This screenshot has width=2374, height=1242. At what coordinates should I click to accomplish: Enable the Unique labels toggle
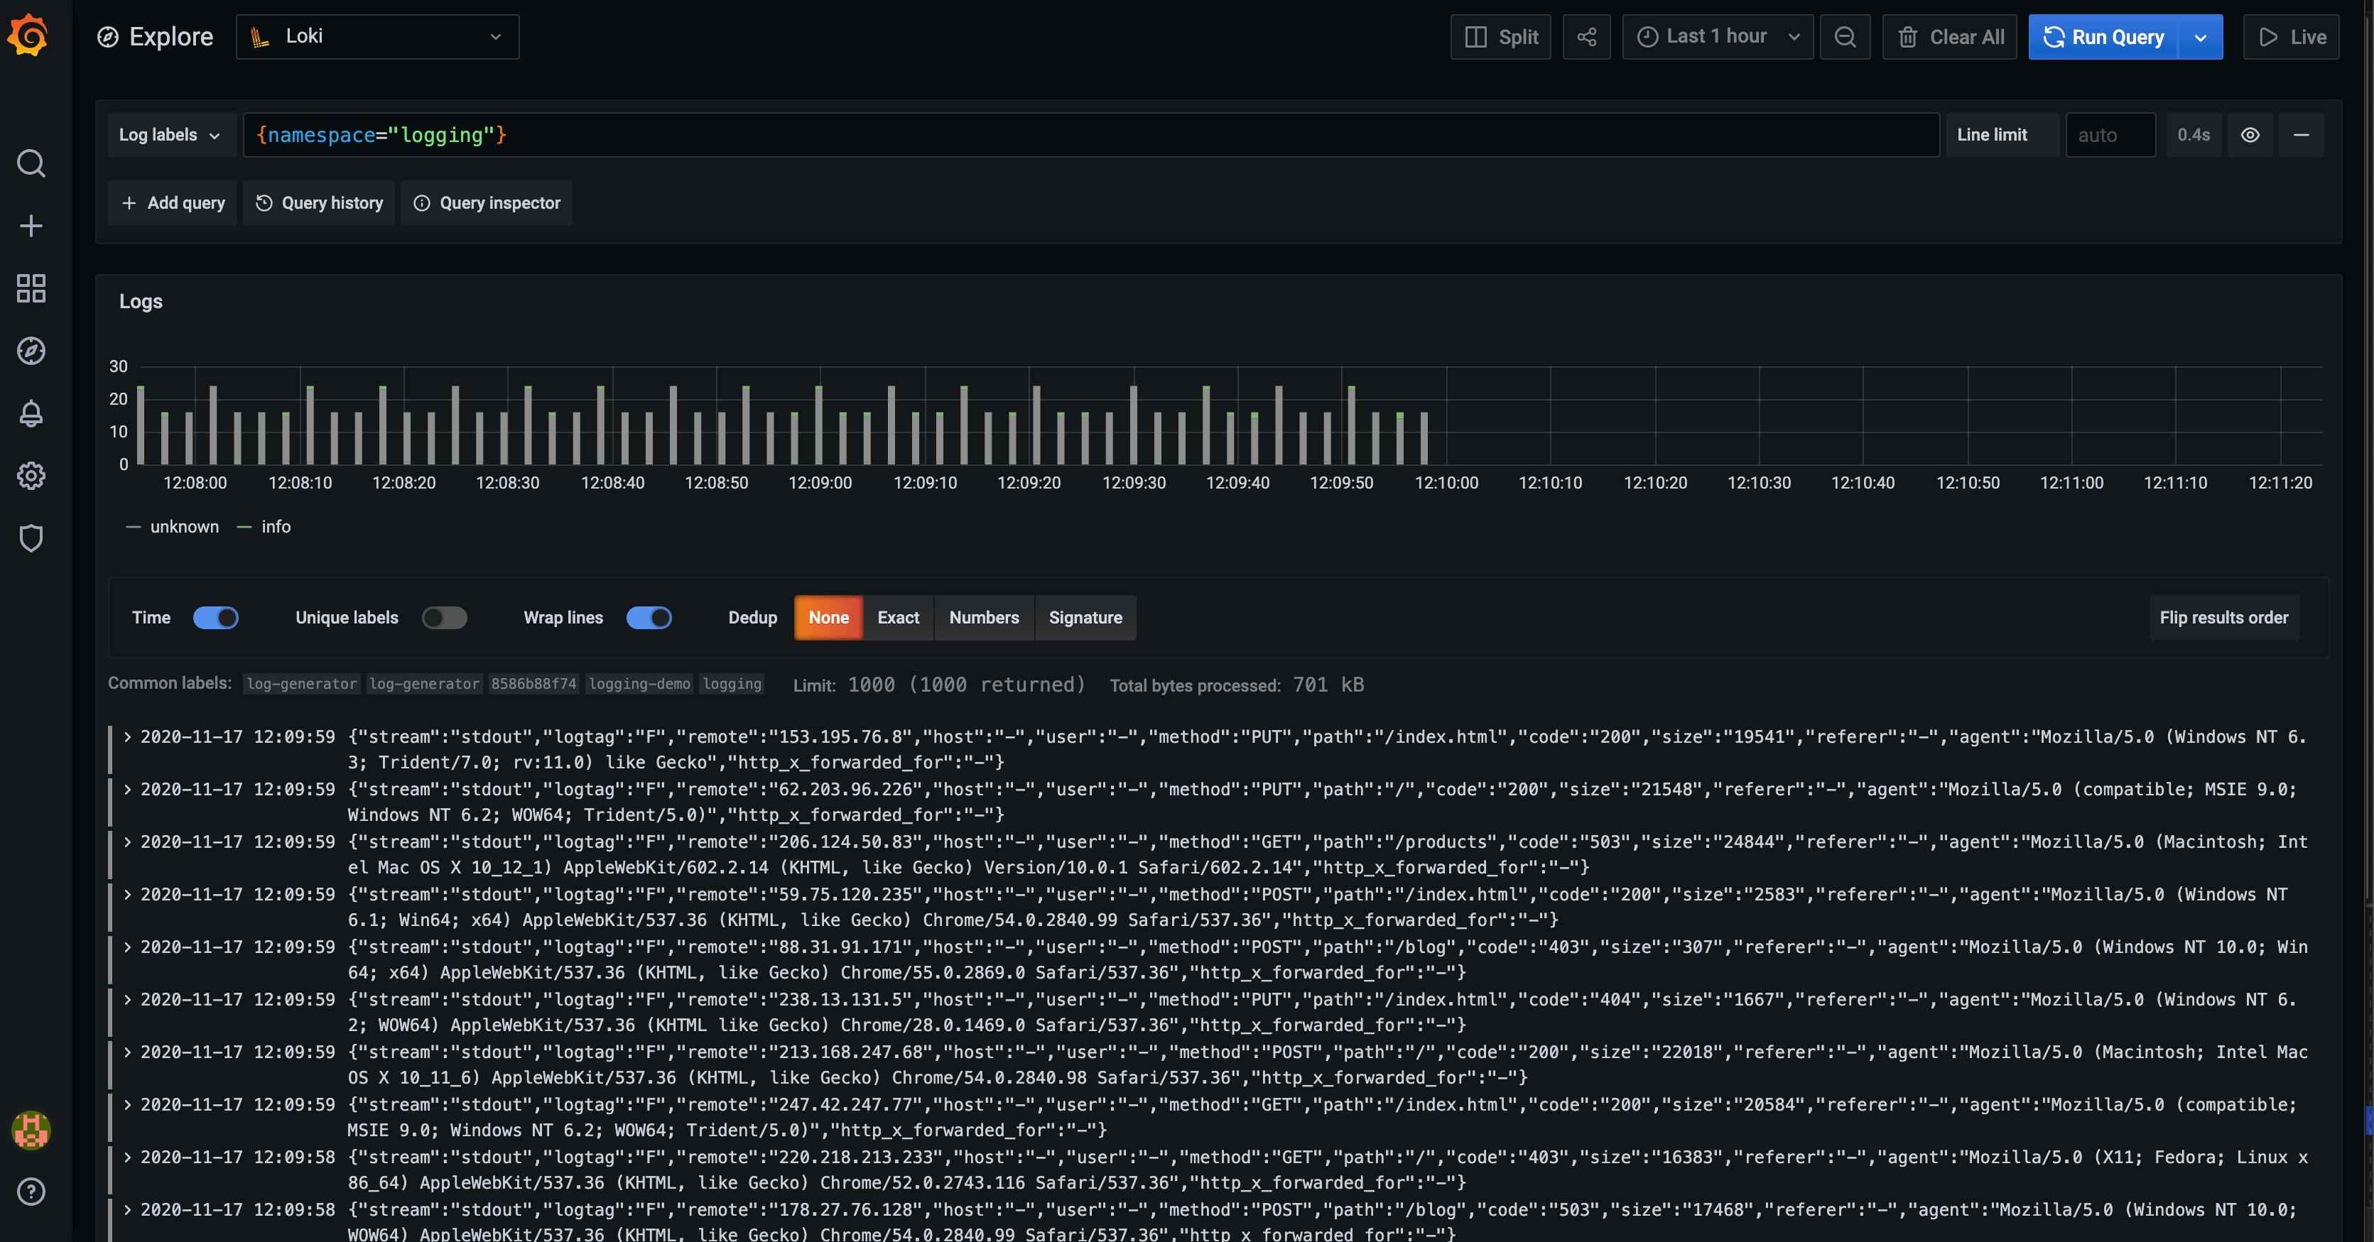click(445, 619)
